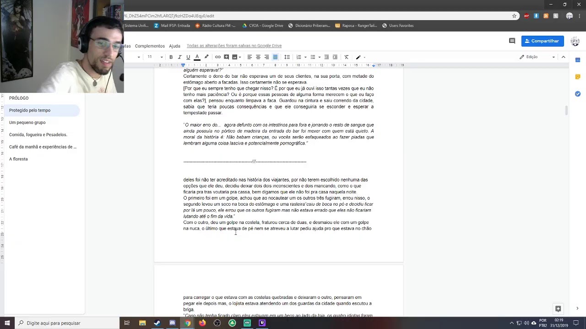Screen dimensions: 586x329
Task: Collapse the menus with the chevron
Action: (564, 57)
